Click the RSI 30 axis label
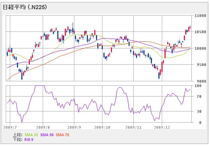210x147 pixels. pos(199,111)
